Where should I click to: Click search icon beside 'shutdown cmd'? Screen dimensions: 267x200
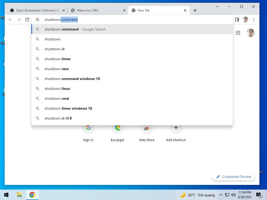pos(38,98)
